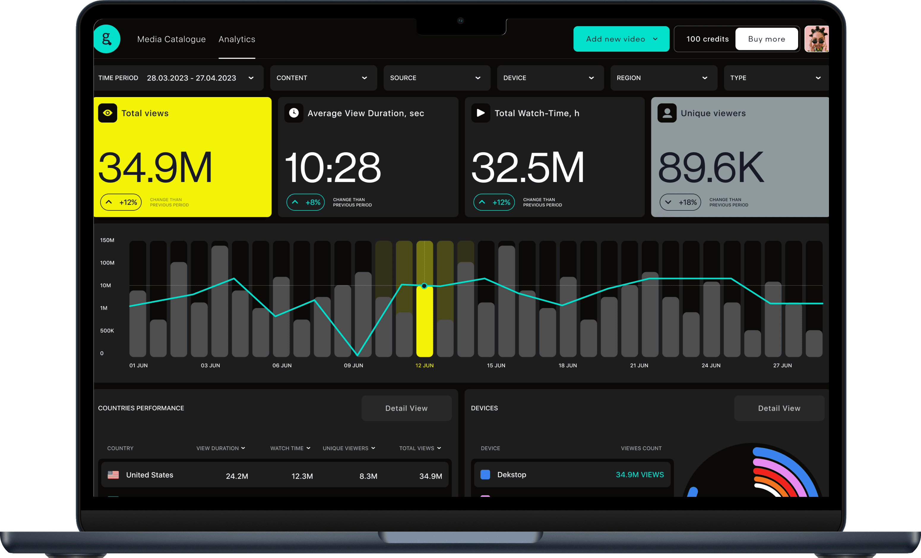This screenshot has width=921, height=558.
Task: Click the teal app logo icon
Action: point(107,39)
